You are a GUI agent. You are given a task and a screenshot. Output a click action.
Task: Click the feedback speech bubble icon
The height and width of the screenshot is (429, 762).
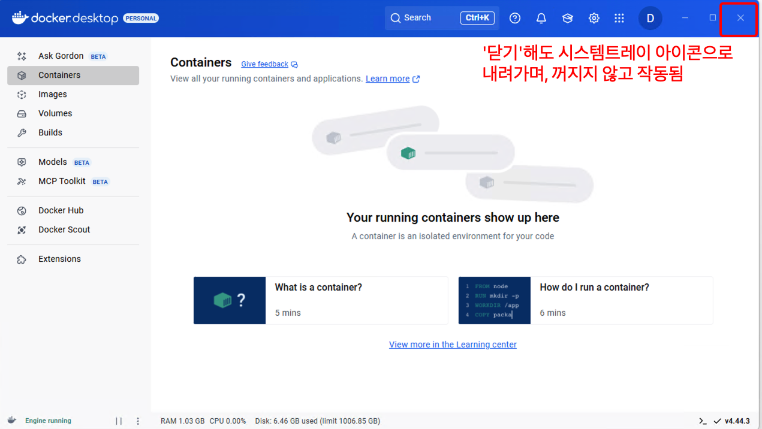pyautogui.click(x=294, y=65)
